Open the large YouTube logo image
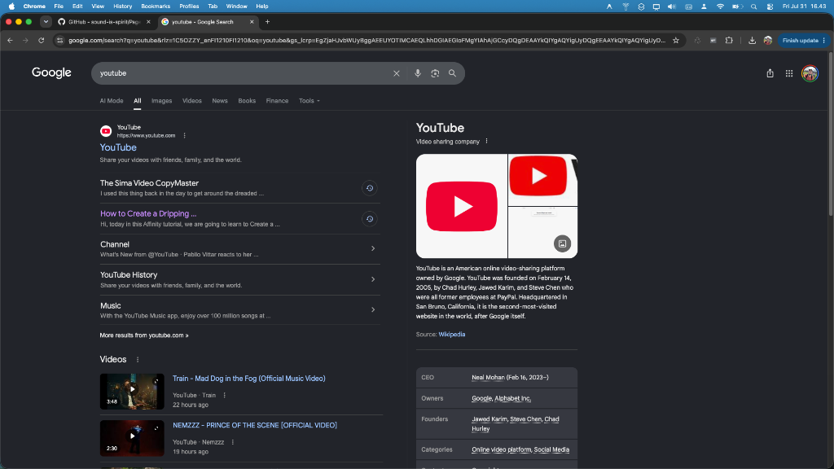Screen dimensions: 834x469 (462, 206)
